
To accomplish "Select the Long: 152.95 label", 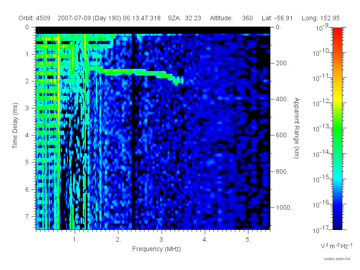I will click(320, 18).
